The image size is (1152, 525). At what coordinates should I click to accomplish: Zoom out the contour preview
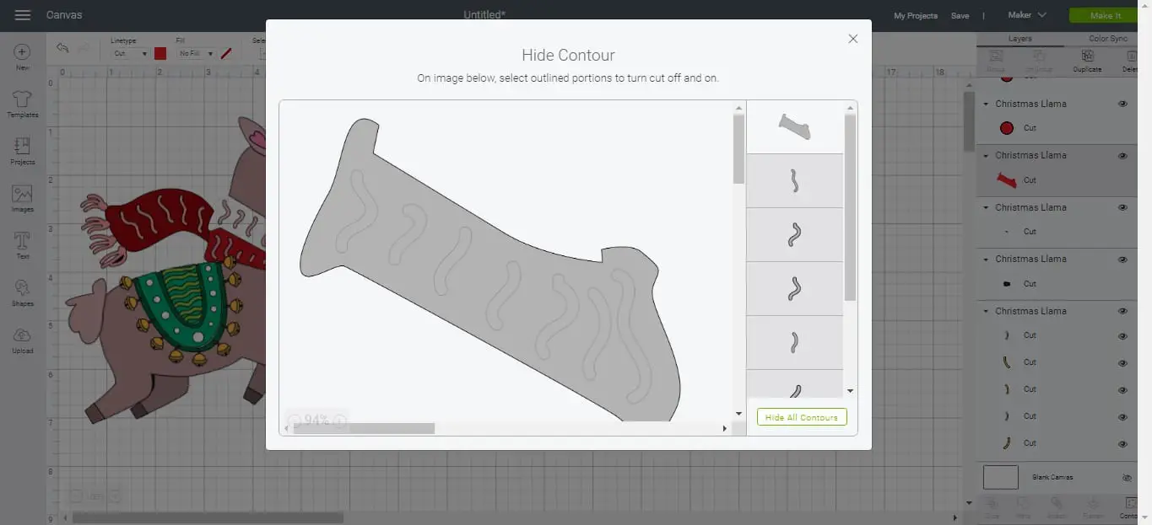(294, 420)
